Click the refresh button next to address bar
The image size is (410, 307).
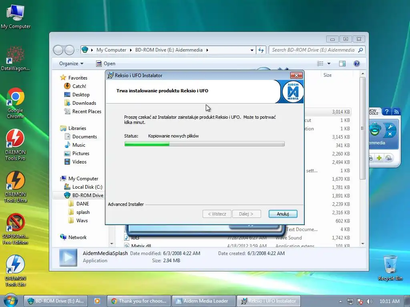point(261,50)
